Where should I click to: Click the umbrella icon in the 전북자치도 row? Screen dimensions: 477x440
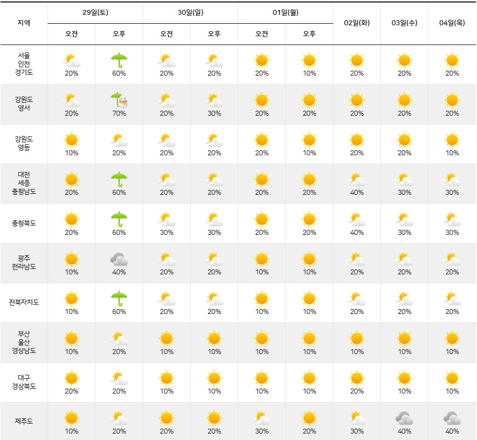tap(119, 299)
